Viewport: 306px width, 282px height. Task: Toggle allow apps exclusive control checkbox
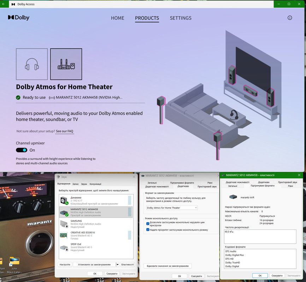tap(148, 223)
